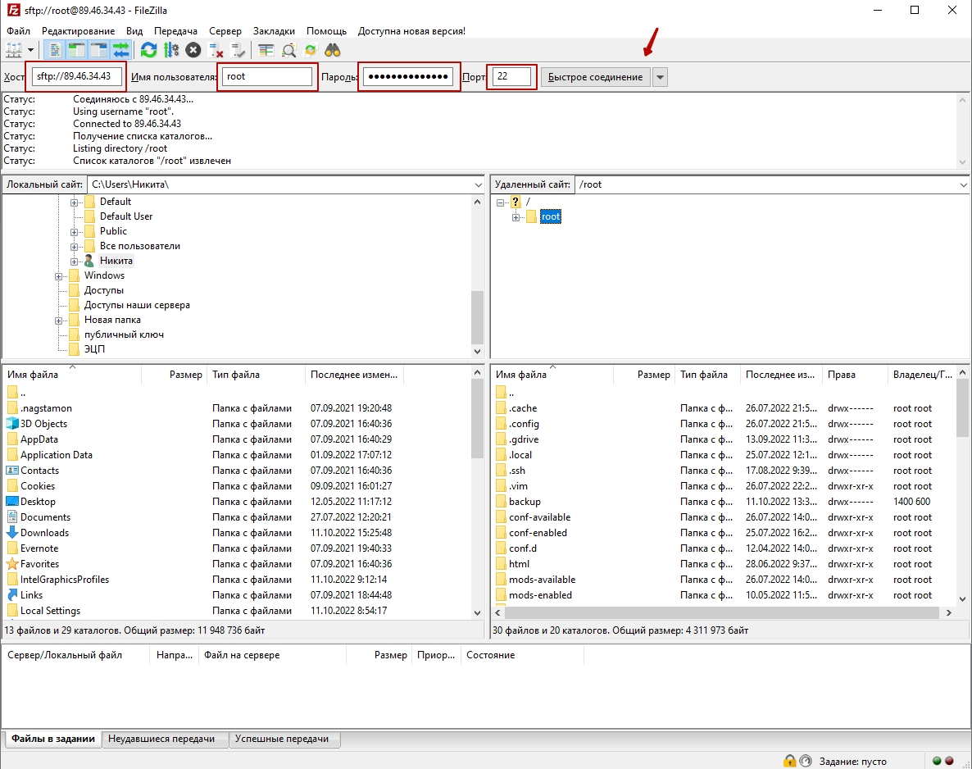Open the Сервер menu
The height and width of the screenshot is (769, 972).
pyautogui.click(x=225, y=31)
